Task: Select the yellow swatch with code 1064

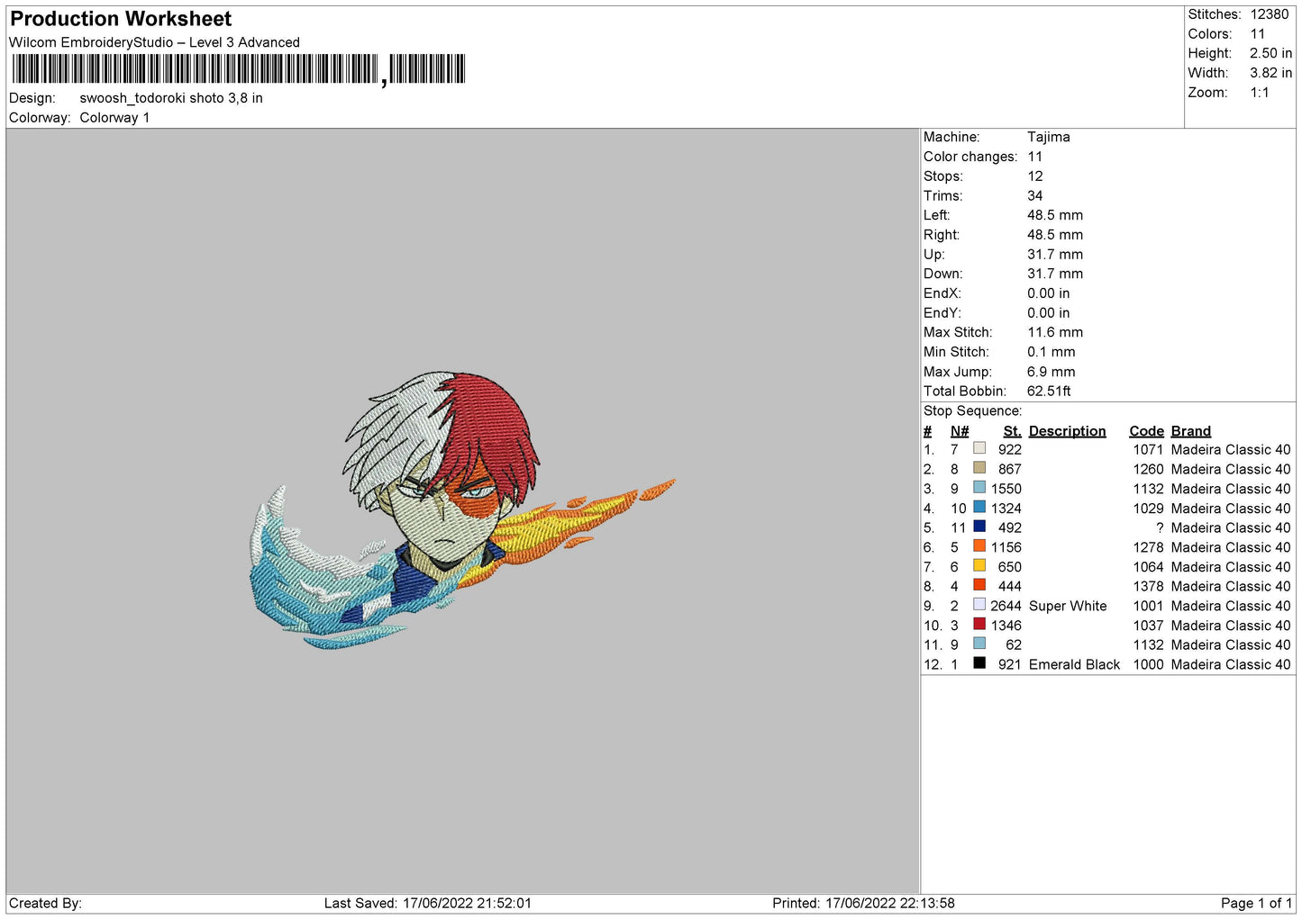Action: coord(979,566)
